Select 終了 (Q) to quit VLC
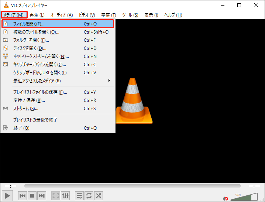Image resolution: width=265 pixels, height=202 pixels. 58,128
